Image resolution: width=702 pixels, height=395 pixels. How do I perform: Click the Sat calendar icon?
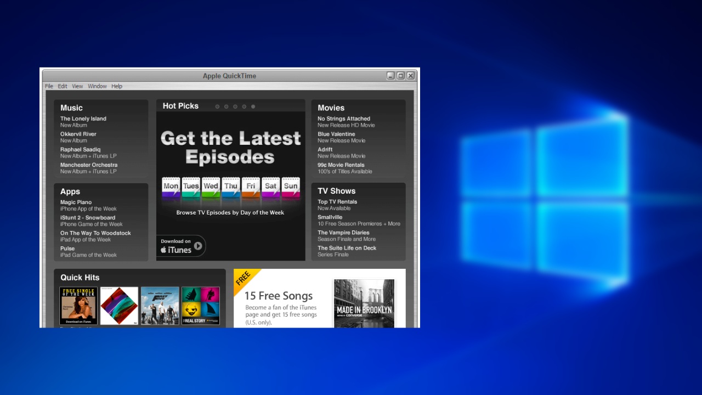point(271,188)
